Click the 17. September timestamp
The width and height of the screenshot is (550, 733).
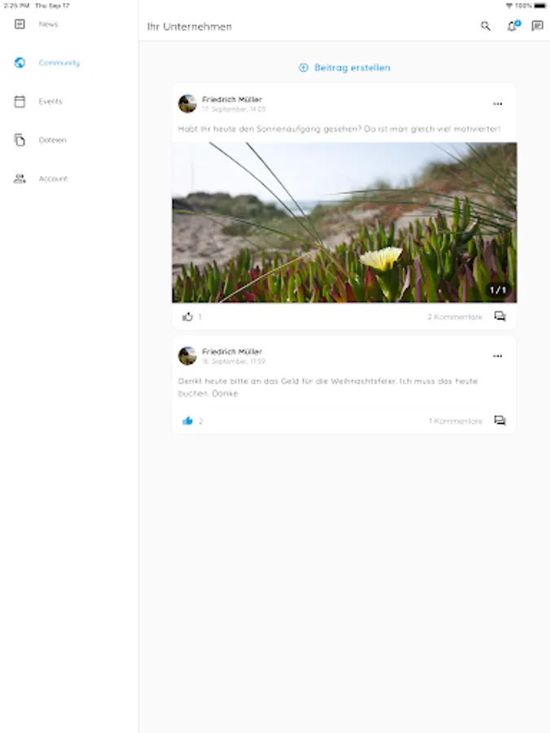tap(233, 109)
